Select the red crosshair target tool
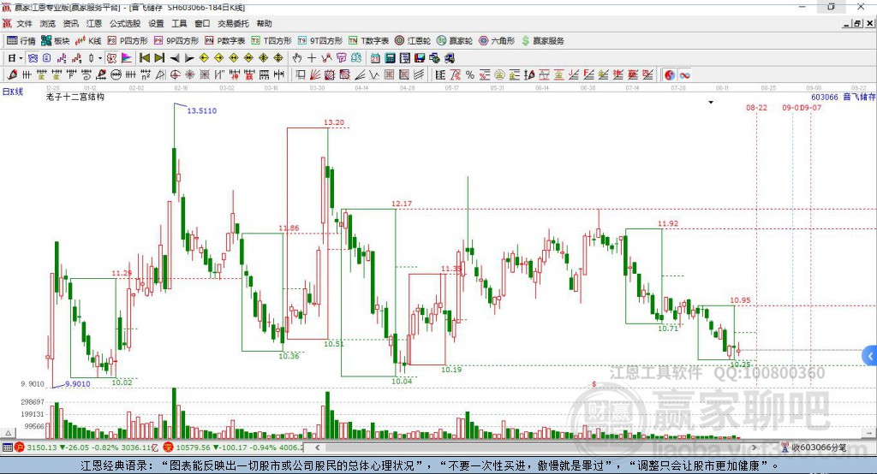 coord(175,75)
